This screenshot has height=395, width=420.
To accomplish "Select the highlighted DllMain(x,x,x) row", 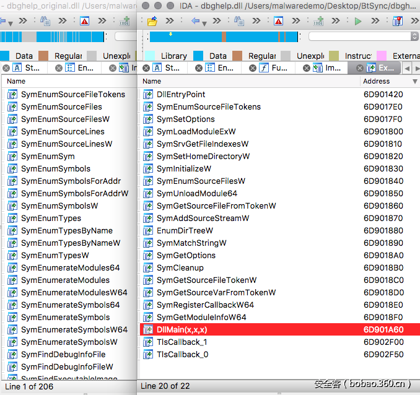I will point(248,329).
